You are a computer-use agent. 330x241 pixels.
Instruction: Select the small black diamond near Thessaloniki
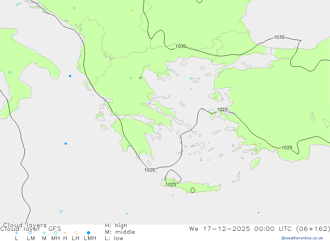140,78
